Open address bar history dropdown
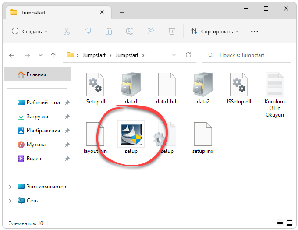 174,55
